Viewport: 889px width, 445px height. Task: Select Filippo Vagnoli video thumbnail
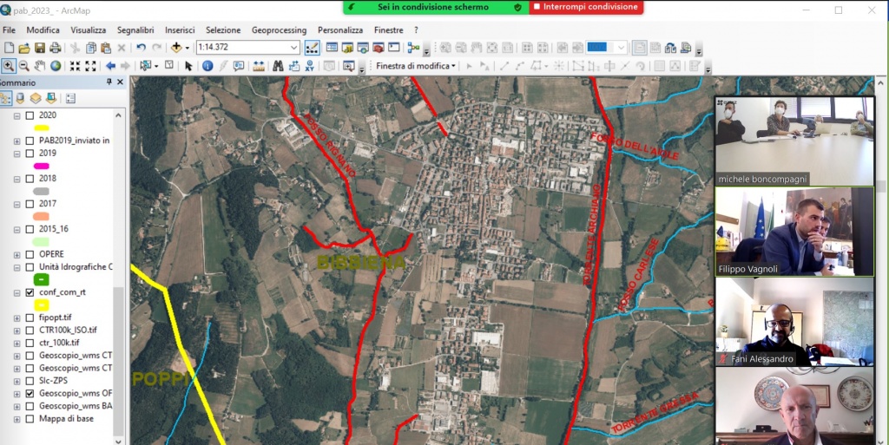[794, 231]
